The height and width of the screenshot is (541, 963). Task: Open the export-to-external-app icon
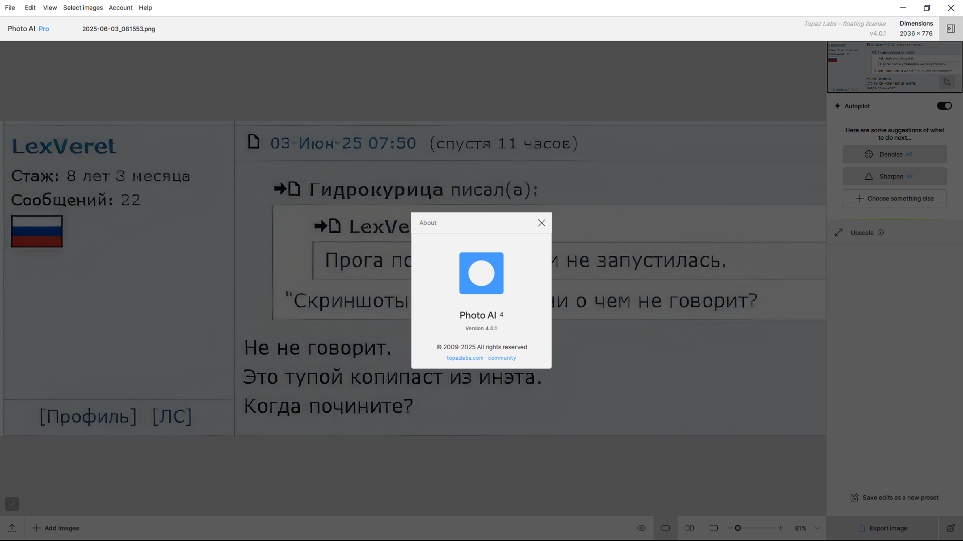click(x=950, y=528)
